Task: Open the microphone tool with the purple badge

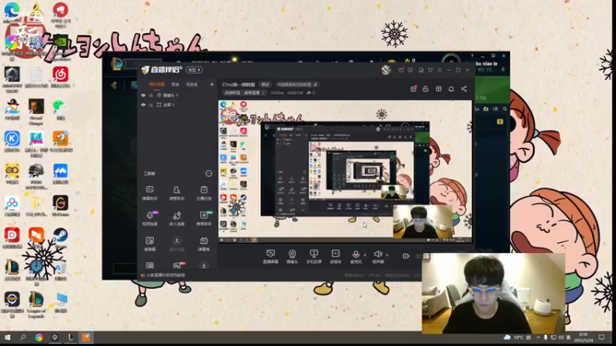Action: click(150, 218)
